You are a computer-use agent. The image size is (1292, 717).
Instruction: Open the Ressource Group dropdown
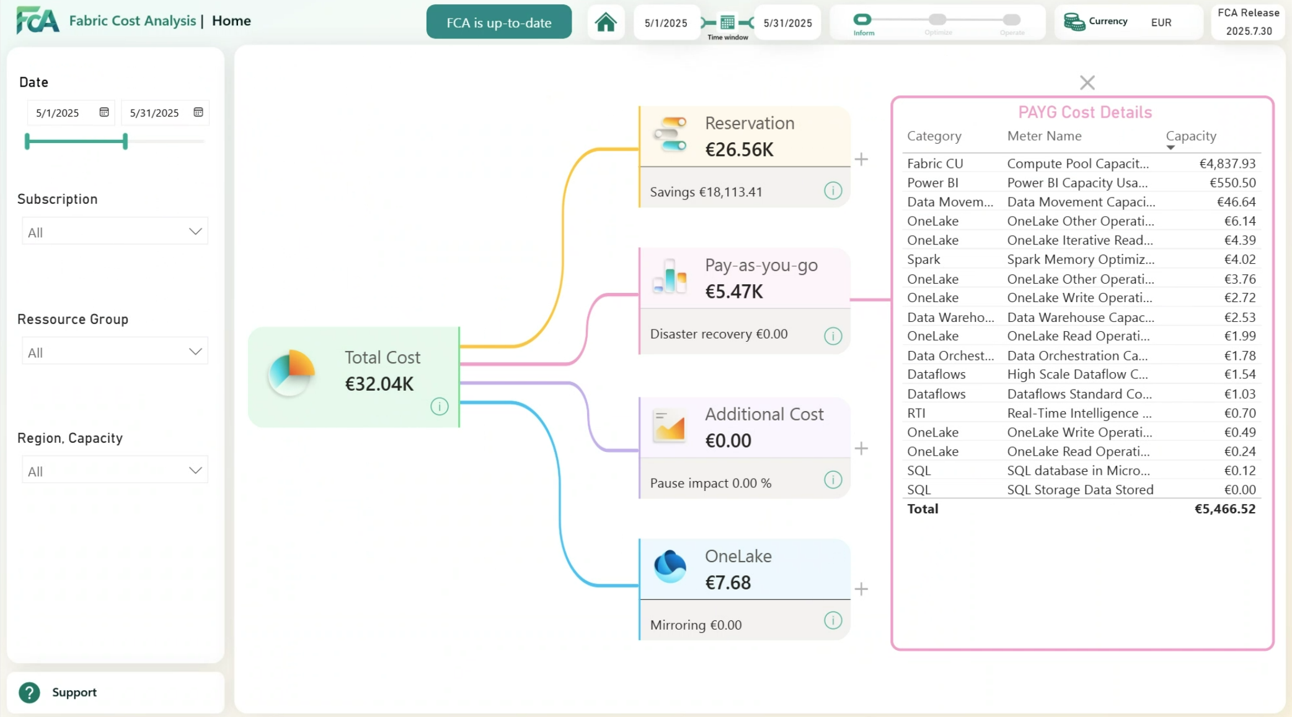click(x=115, y=352)
